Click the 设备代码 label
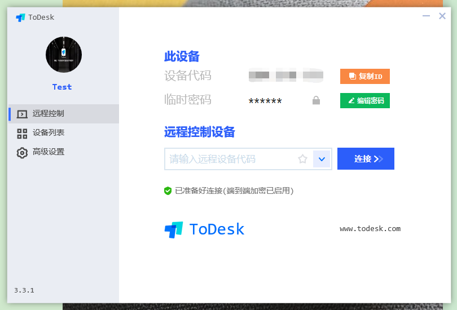Screen dimensions: 457x310 188,76
